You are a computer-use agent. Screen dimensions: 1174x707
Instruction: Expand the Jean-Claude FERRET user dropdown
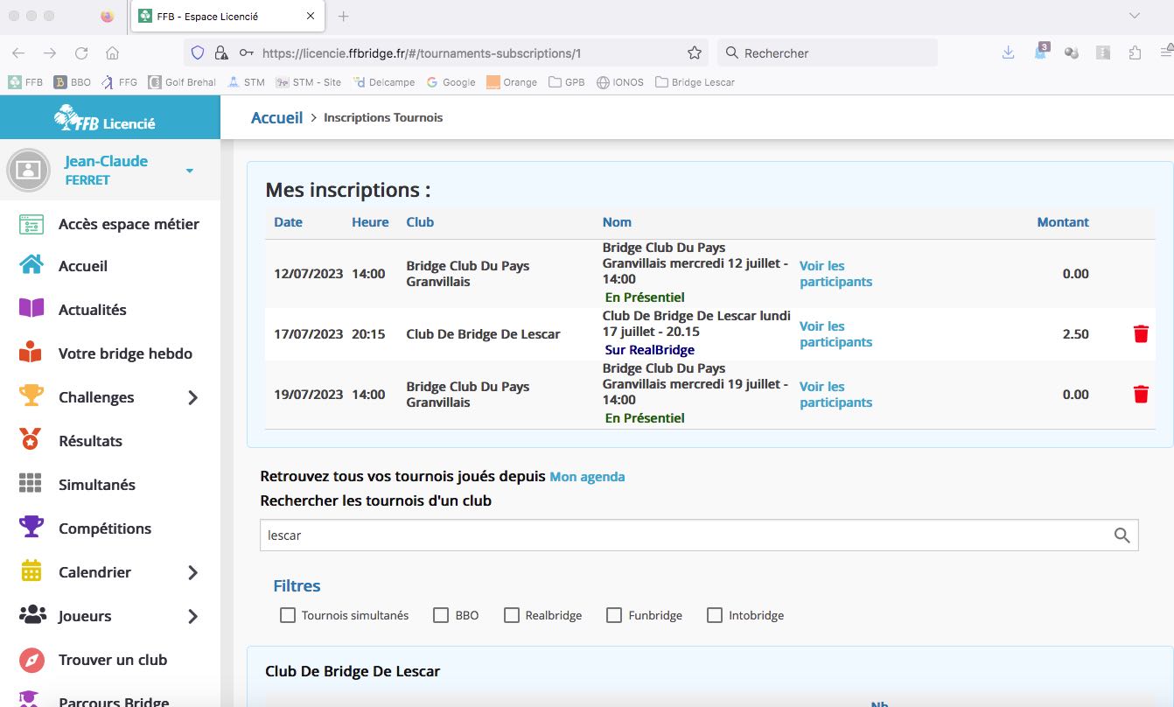(190, 171)
